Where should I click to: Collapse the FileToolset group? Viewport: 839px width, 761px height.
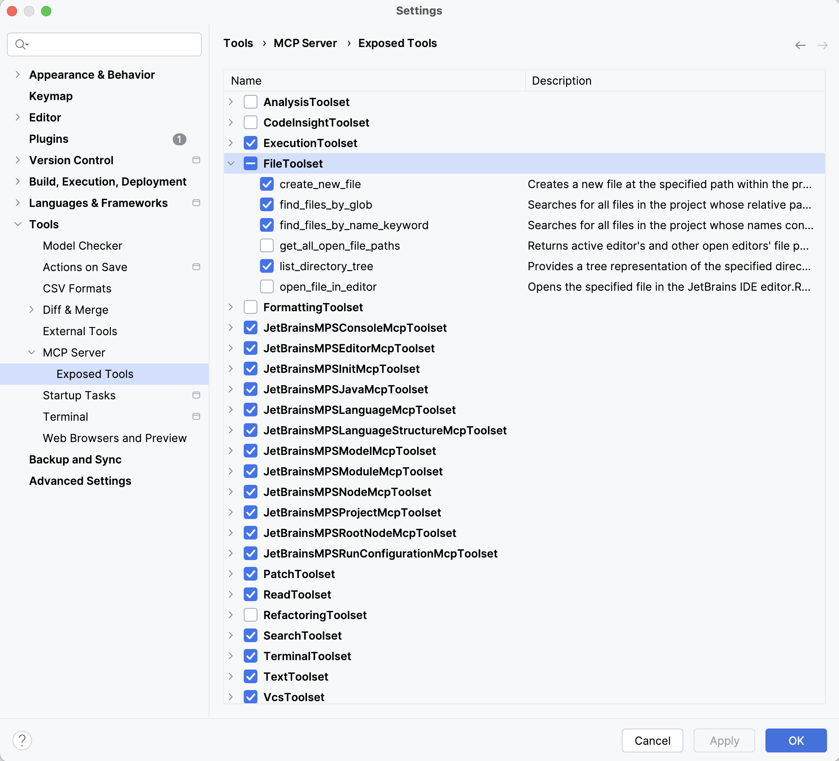231,164
